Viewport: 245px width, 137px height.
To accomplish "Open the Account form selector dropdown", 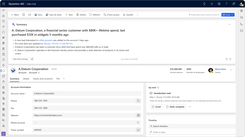I will click(35, 72).
